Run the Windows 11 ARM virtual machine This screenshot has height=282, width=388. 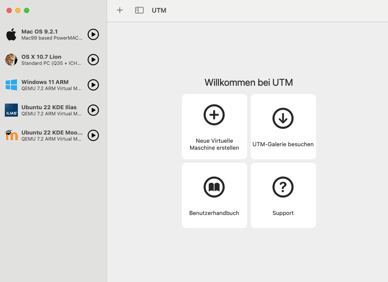tap(93, 85)
